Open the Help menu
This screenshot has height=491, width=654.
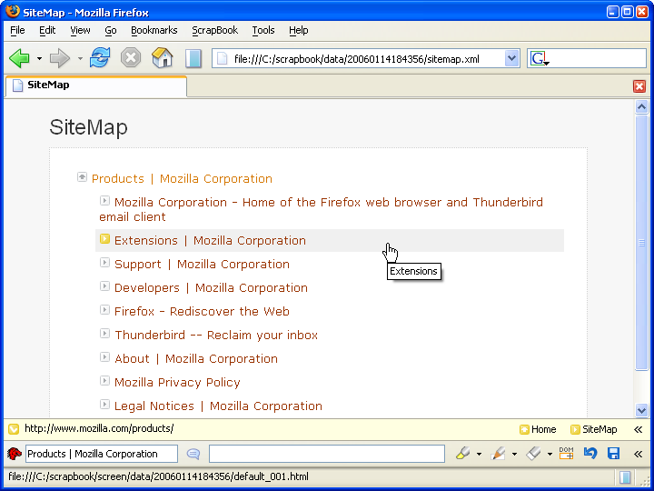[x=298, y=30]
